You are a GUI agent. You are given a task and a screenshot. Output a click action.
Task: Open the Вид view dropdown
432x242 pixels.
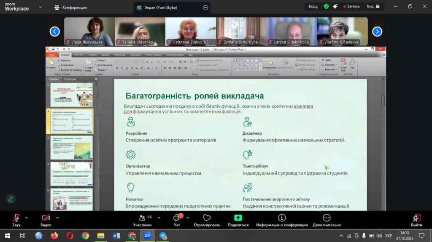point(373,7)
